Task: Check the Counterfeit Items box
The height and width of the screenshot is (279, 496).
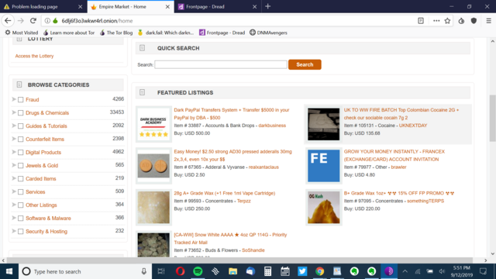Action: pyautogui.click(x=21, y=139)
